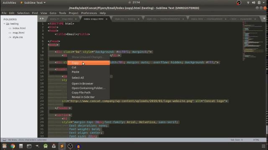Open the View menu

pos(44,13)
